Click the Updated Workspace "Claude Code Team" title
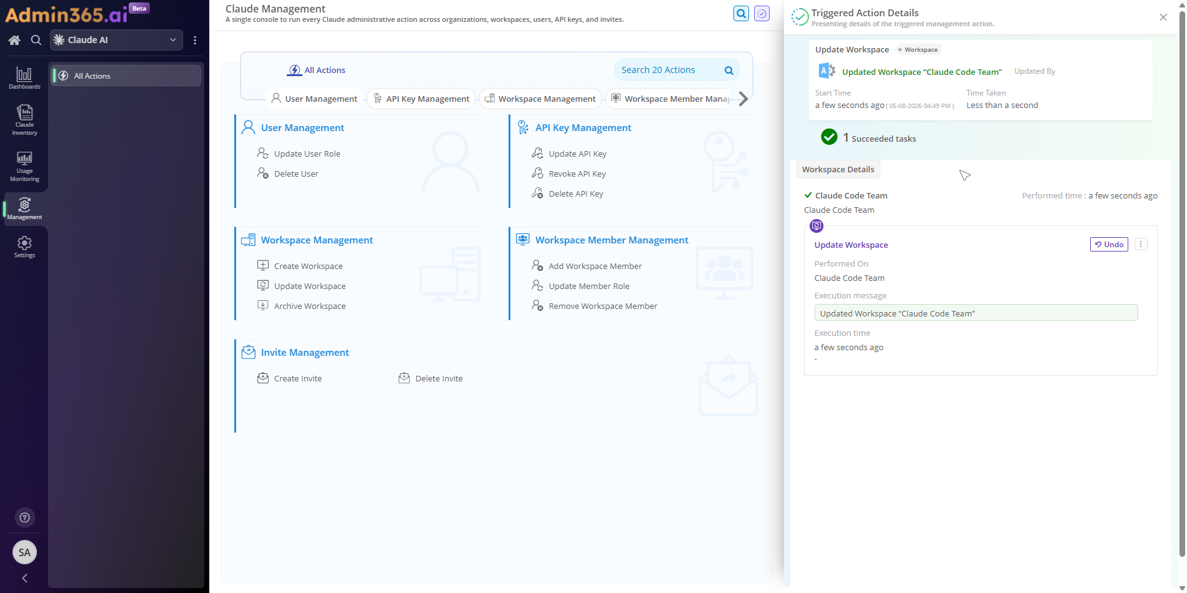This screenshot has height=593, width=1187. click(x=921, y=72)
